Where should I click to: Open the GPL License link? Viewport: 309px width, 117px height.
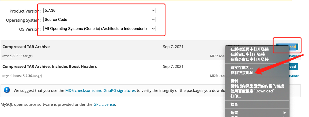[104, 104]
